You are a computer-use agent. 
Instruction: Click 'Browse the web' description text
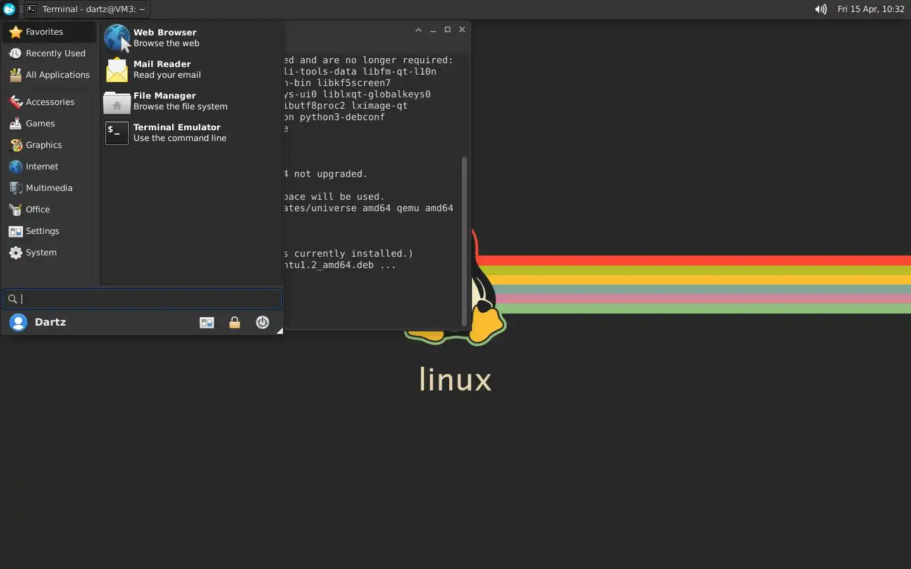166,44
